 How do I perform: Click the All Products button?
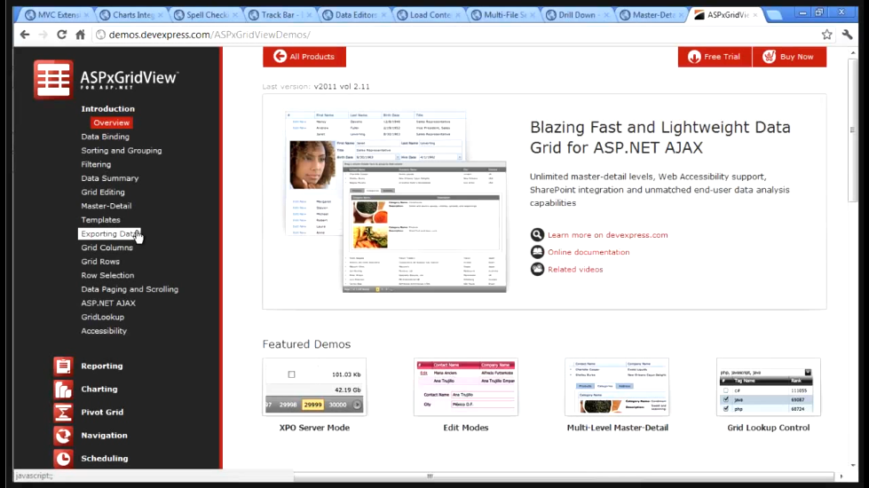pos(304,57)
